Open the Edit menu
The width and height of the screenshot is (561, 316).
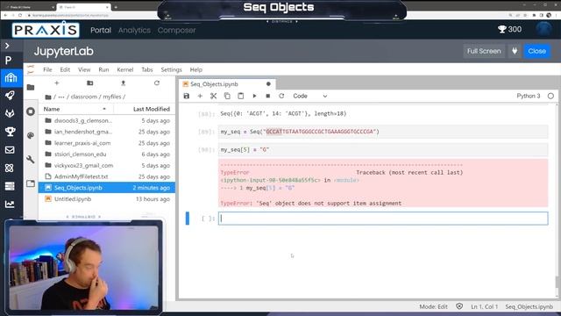click(65, 69)
